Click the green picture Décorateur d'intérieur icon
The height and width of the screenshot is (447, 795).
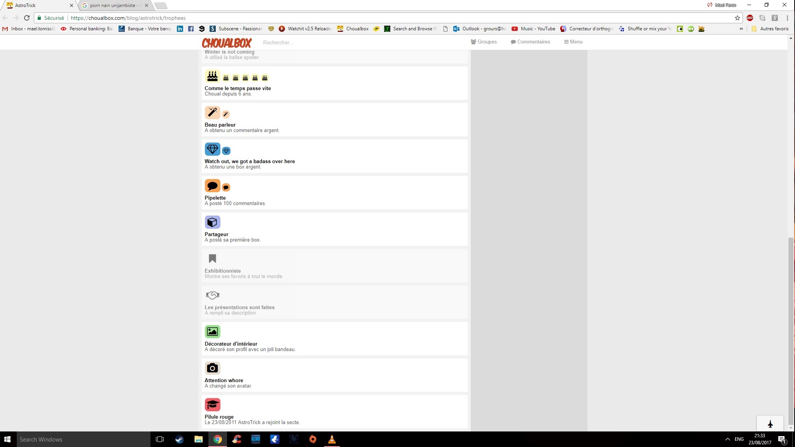(212, 332)
